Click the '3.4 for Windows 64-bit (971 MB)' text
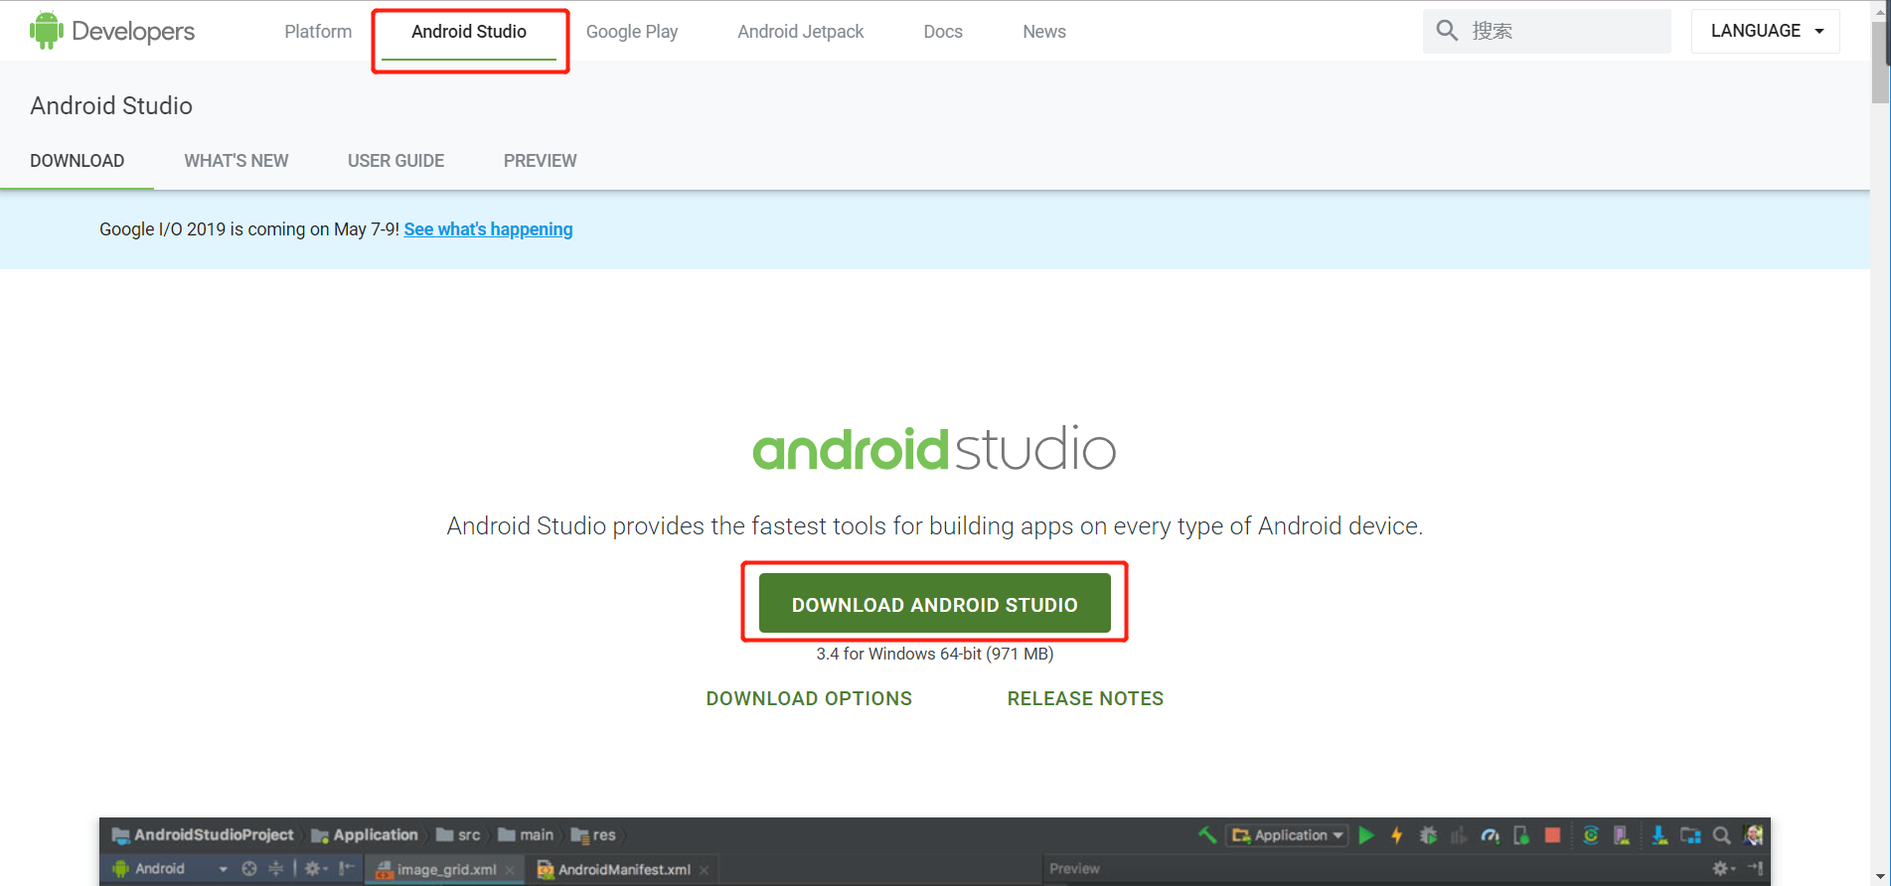 935,654
